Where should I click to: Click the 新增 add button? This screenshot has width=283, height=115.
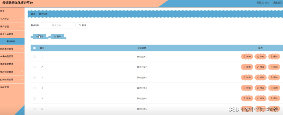click(x=39, y=37)
